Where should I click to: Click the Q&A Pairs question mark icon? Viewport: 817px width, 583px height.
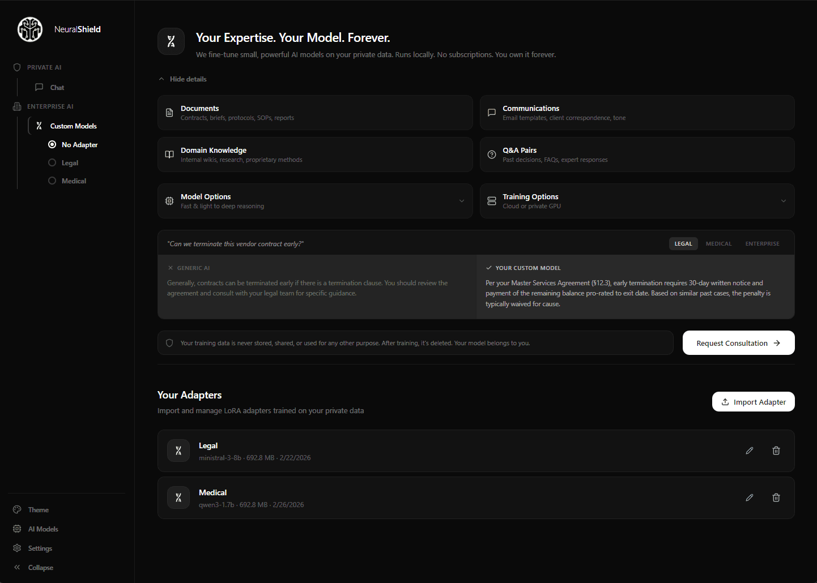click(491, 154)
